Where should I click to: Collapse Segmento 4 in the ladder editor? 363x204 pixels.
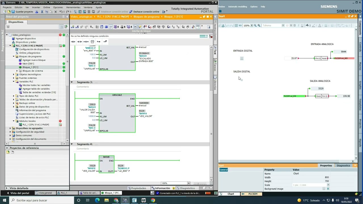coord(72,144)
